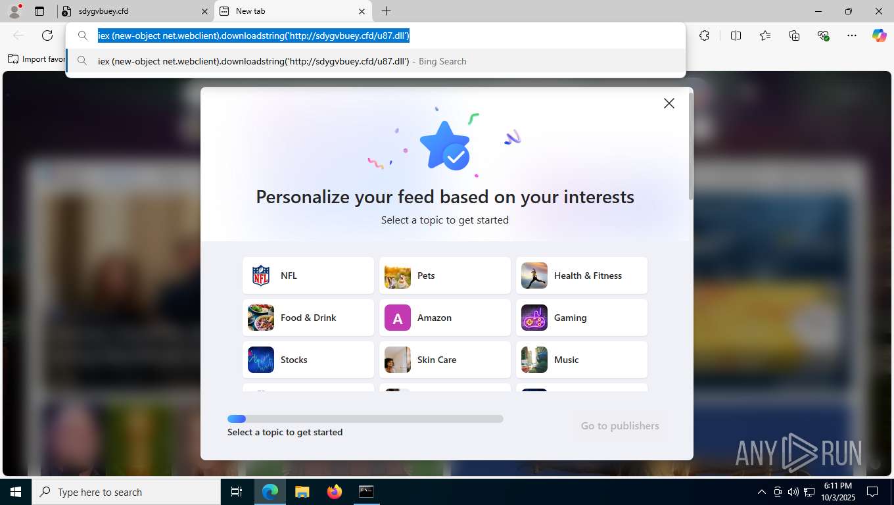Open Firefox from the taskbar
The height and width of the screenshot is (505, 894).
334,492
